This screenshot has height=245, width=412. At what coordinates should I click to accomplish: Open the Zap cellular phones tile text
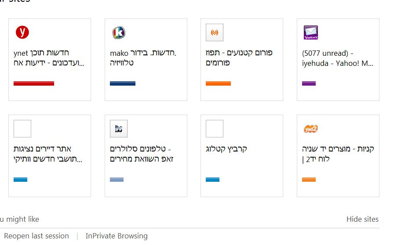tap(142, 154)
